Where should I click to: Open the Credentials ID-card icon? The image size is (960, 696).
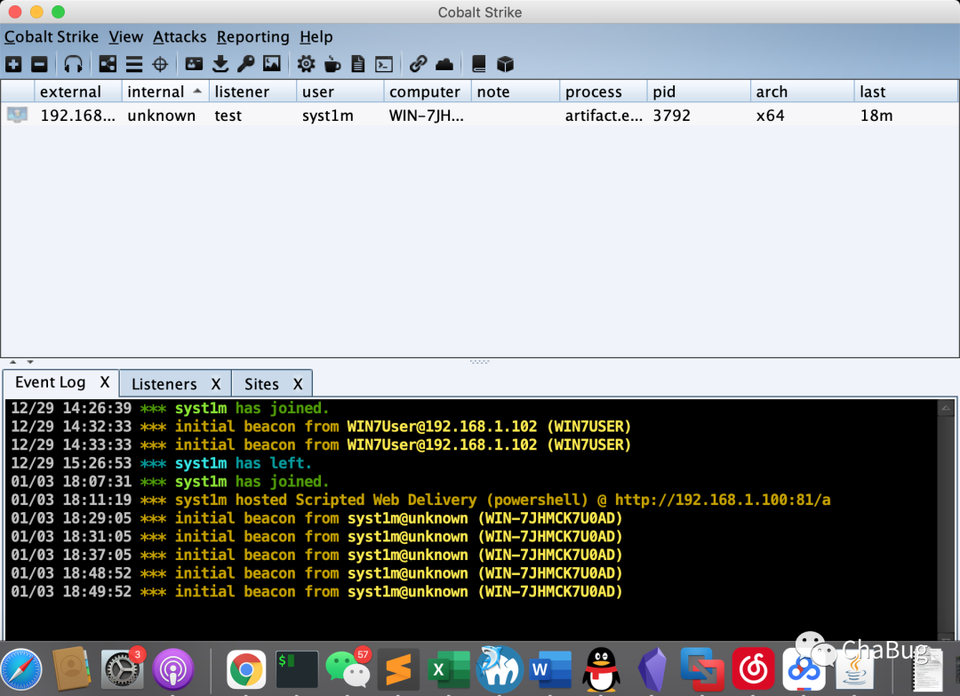194,64
